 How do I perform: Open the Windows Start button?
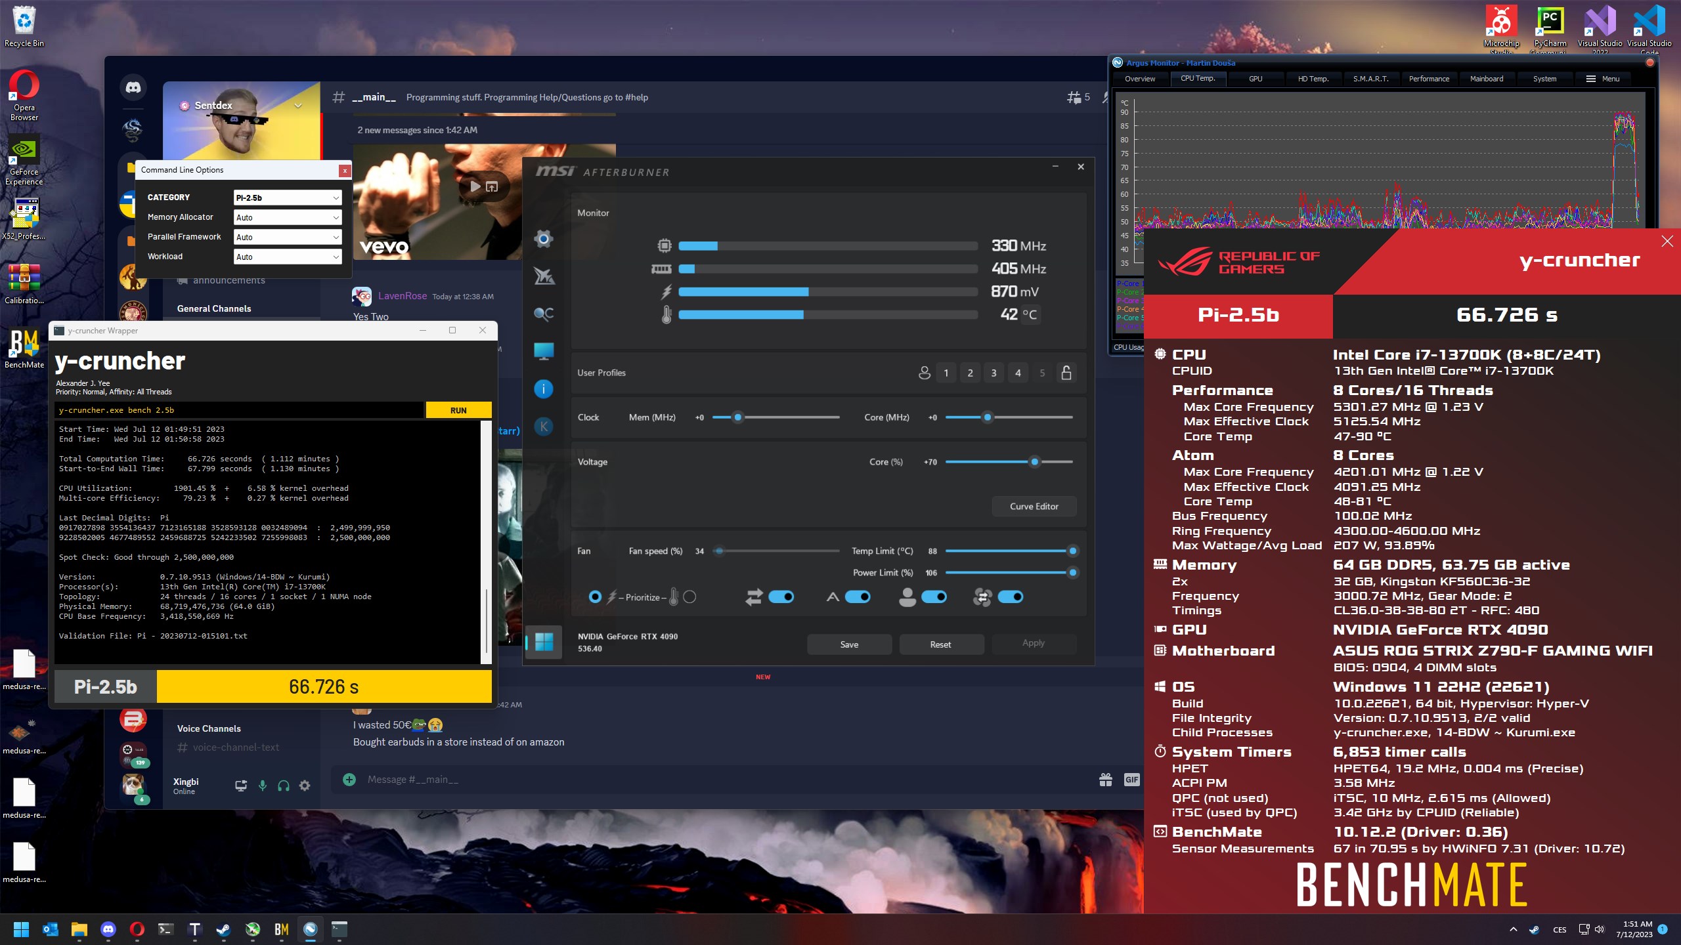(x=22, y=929)
